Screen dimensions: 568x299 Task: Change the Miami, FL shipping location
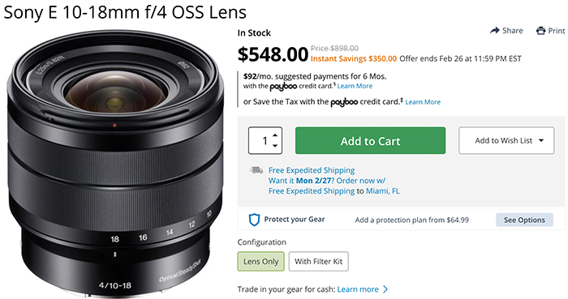382,191
